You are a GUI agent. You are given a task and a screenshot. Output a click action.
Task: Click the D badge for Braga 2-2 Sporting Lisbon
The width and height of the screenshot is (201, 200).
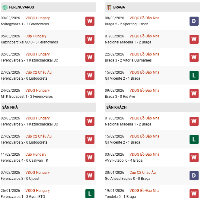click(x=194, y=21)
